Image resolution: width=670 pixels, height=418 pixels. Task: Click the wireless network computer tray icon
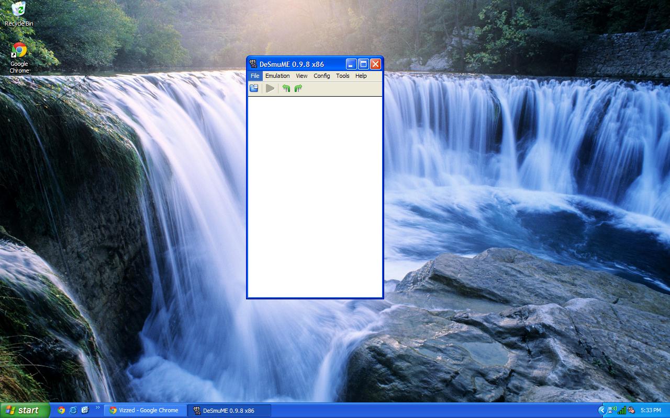[x=612, y=410]
